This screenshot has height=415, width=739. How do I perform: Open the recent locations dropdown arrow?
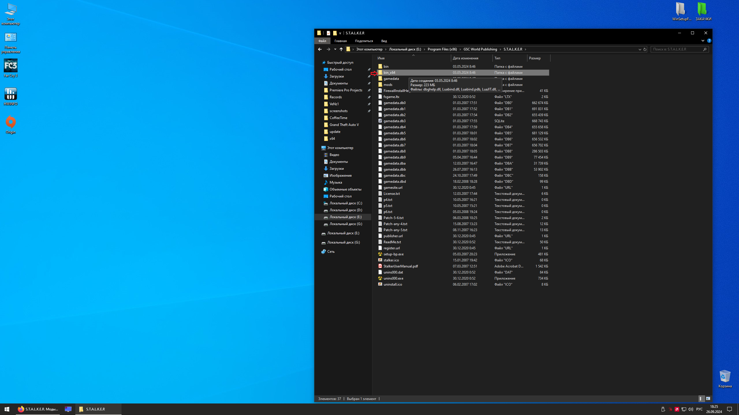pyautogui.click(x=335, y=49)
